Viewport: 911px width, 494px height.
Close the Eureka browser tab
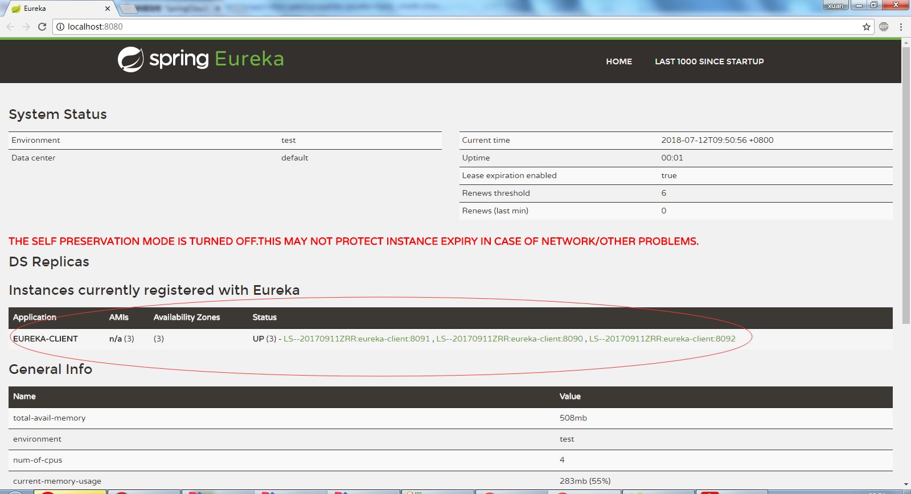pyautogui.click(x=108, y=9)
